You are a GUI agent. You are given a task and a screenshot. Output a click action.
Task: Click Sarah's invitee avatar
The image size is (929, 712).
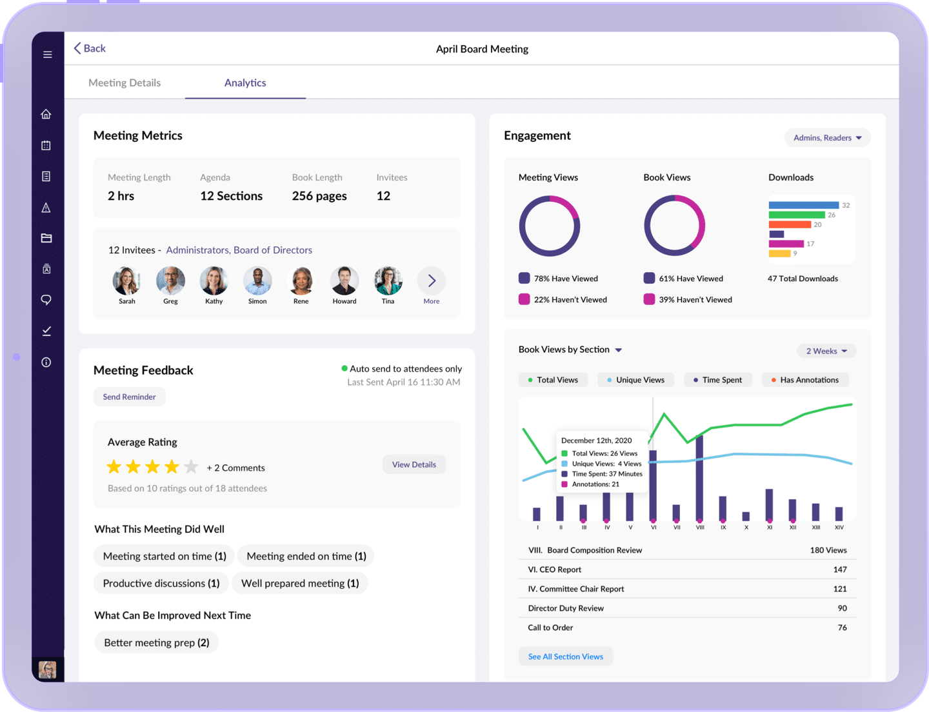126,281
